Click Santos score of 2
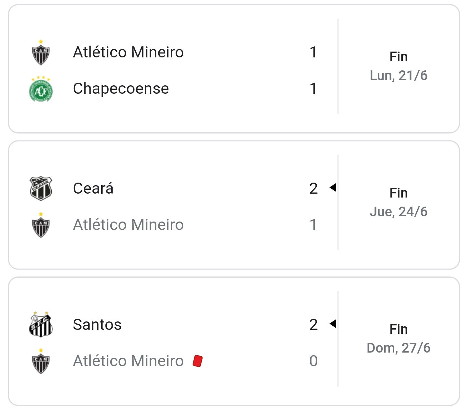This screenshot has height=409, width=467. (x=313, y=325)
